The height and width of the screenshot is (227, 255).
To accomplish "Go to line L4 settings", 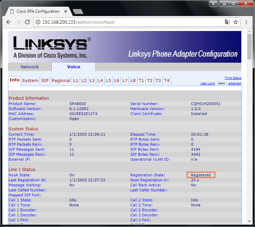I will 100,80.
